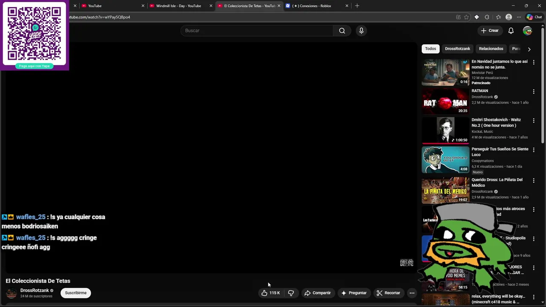Close the Conexiones - Roblox tab
Image resolution: width=546 pixels, height=307 pixels.
347,6
